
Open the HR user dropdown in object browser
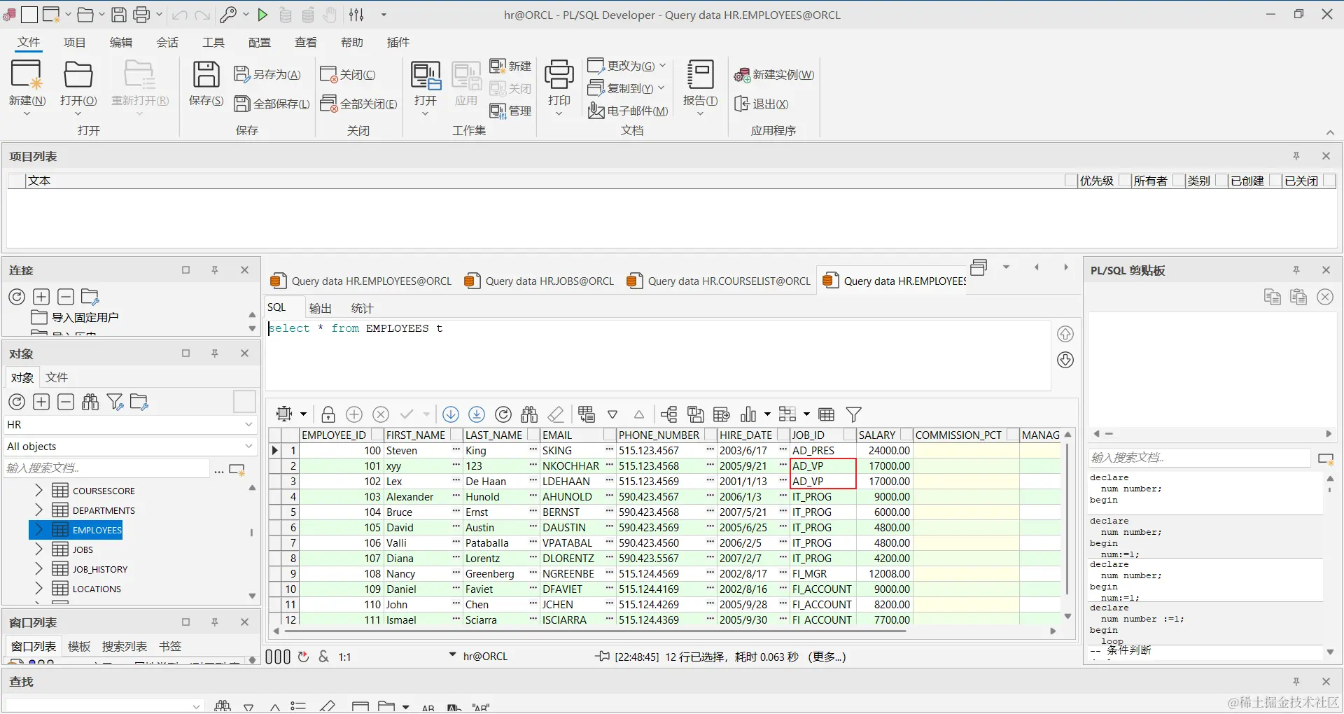(x=248, y=425)
